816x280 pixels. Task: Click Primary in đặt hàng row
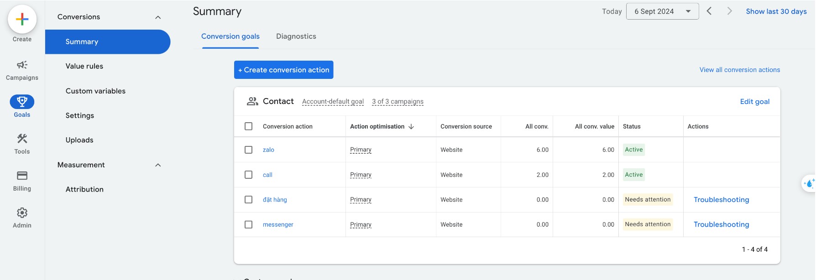[x=361, y=200]
